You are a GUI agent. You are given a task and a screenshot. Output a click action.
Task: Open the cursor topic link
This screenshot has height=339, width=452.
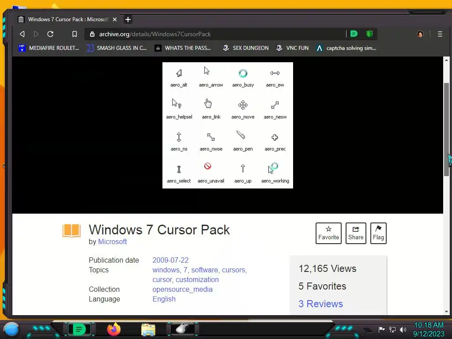162,279
